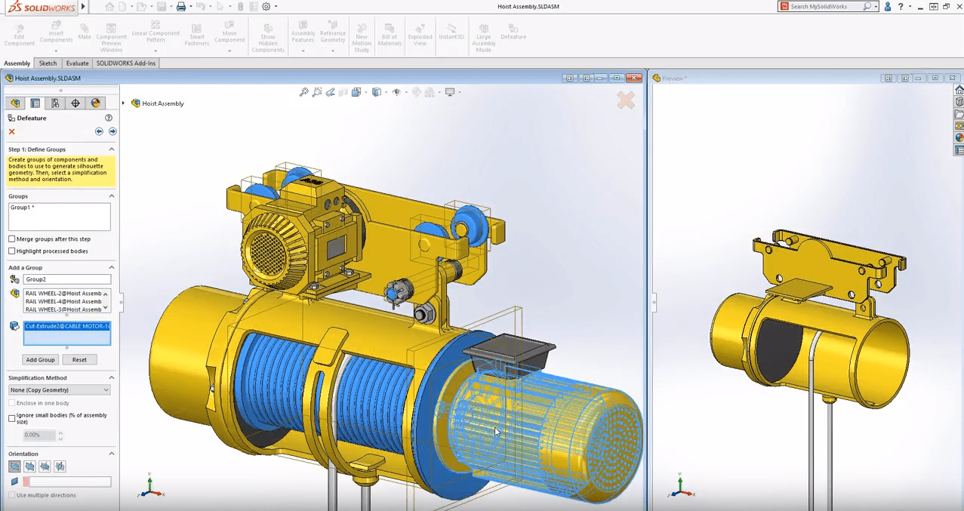This screenshot has height=511, width=964.
Task: Click the Save icon in the top toolbar
Action: click(161, 7)
